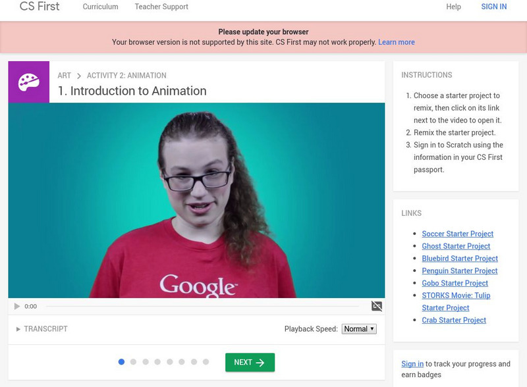
Task: Click the breadcrumb chevron arrow
Action: (79, 76)
